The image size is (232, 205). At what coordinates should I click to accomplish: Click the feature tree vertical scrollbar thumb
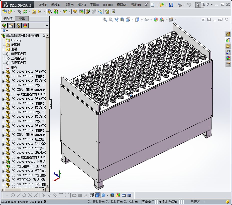coord(47,85)
